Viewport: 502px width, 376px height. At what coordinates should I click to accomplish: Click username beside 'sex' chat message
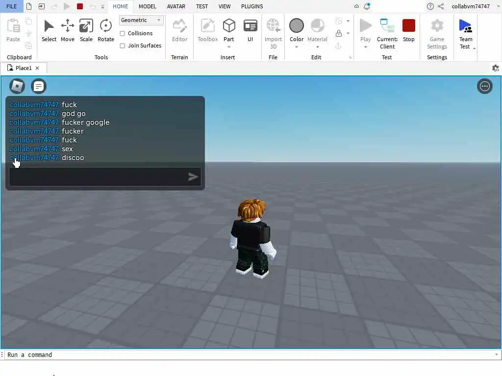34,149
